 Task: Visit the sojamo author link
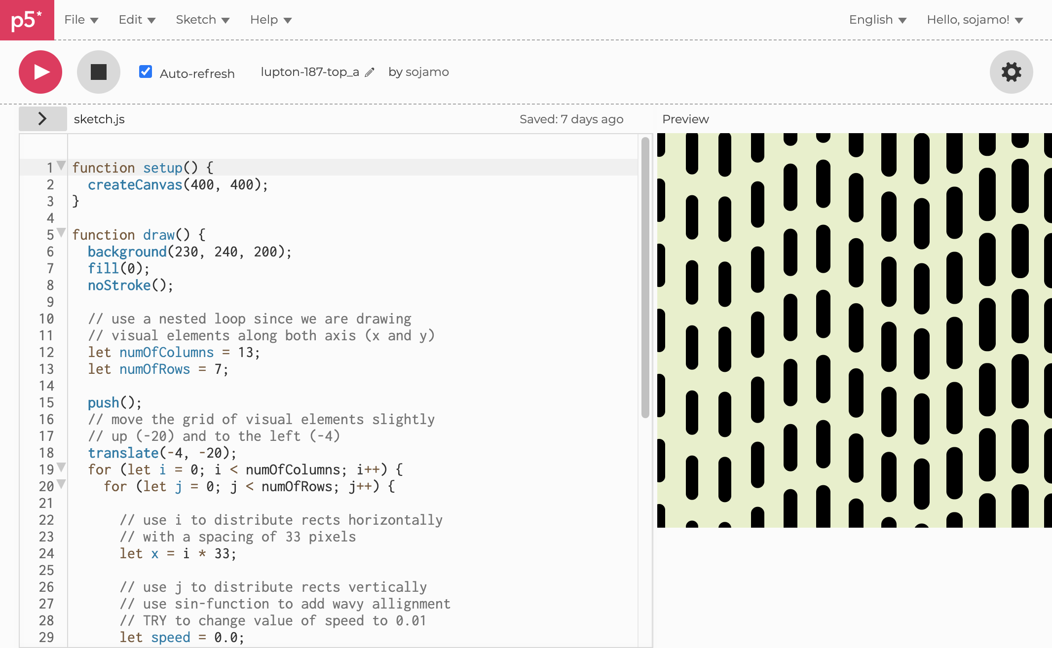click(427, 72)
